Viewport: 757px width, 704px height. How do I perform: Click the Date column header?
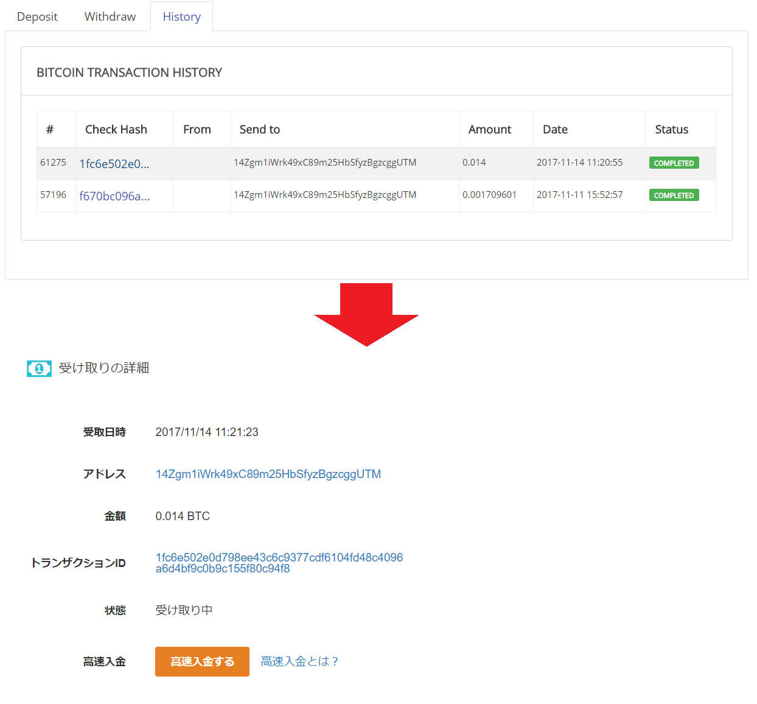[555, 130]
